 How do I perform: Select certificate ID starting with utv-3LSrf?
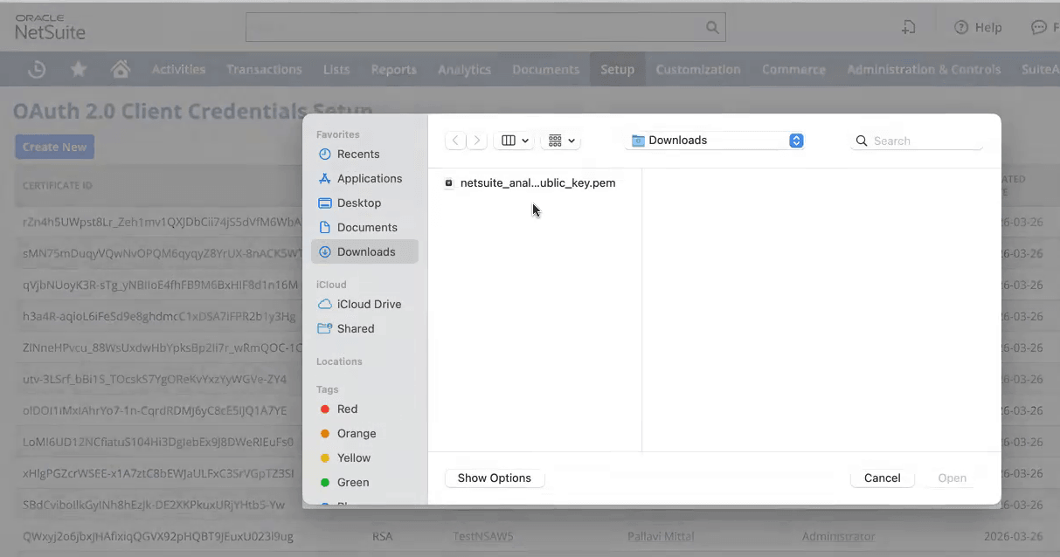pyautogui.click(x=155, y=379)
